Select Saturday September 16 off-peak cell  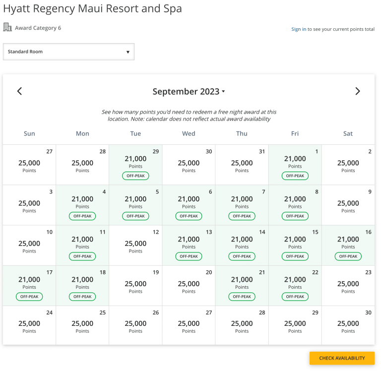point(348,245)
